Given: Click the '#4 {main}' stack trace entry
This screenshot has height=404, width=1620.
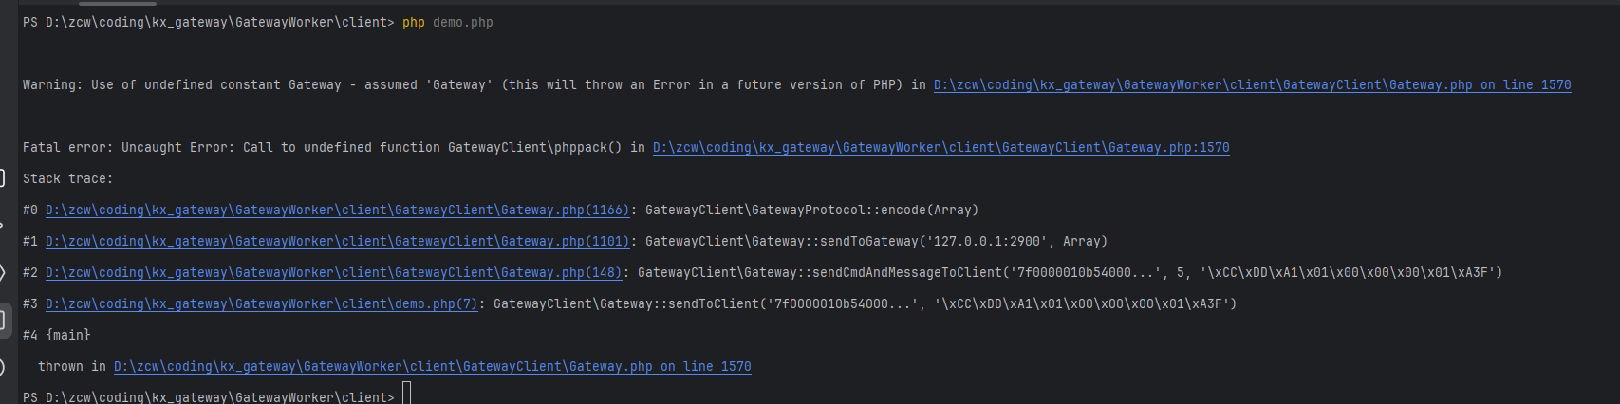Looking at the screenshot, I should (x=57, y=336).
